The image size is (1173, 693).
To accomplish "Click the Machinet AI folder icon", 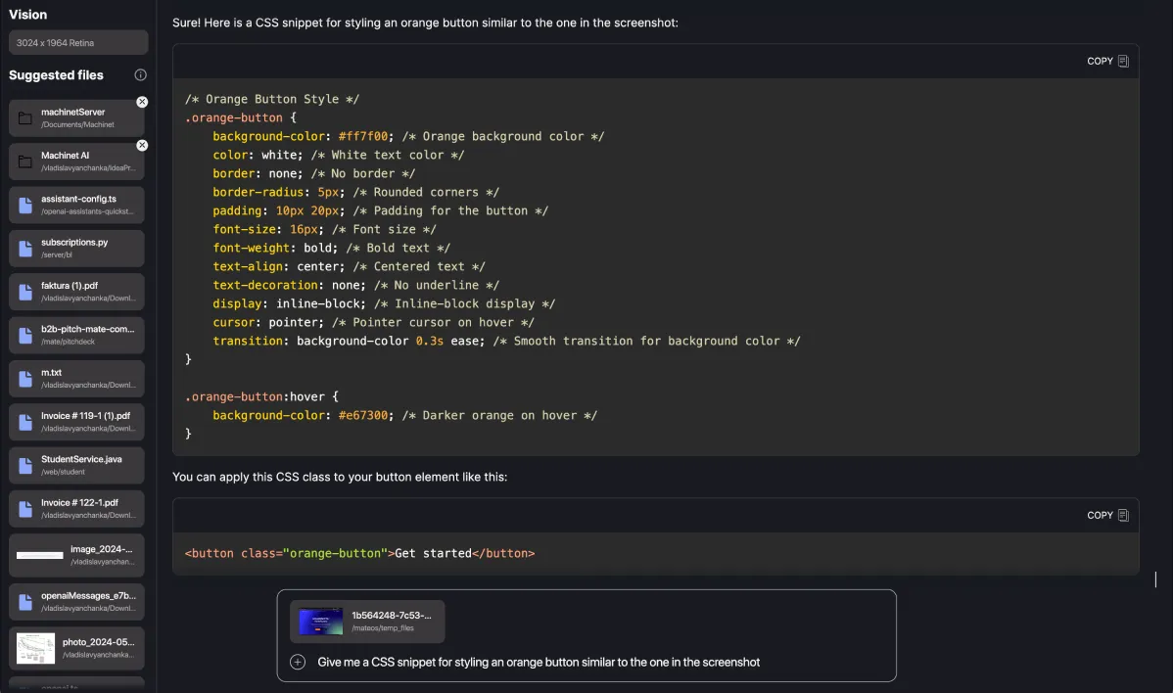I will (26, 161).
